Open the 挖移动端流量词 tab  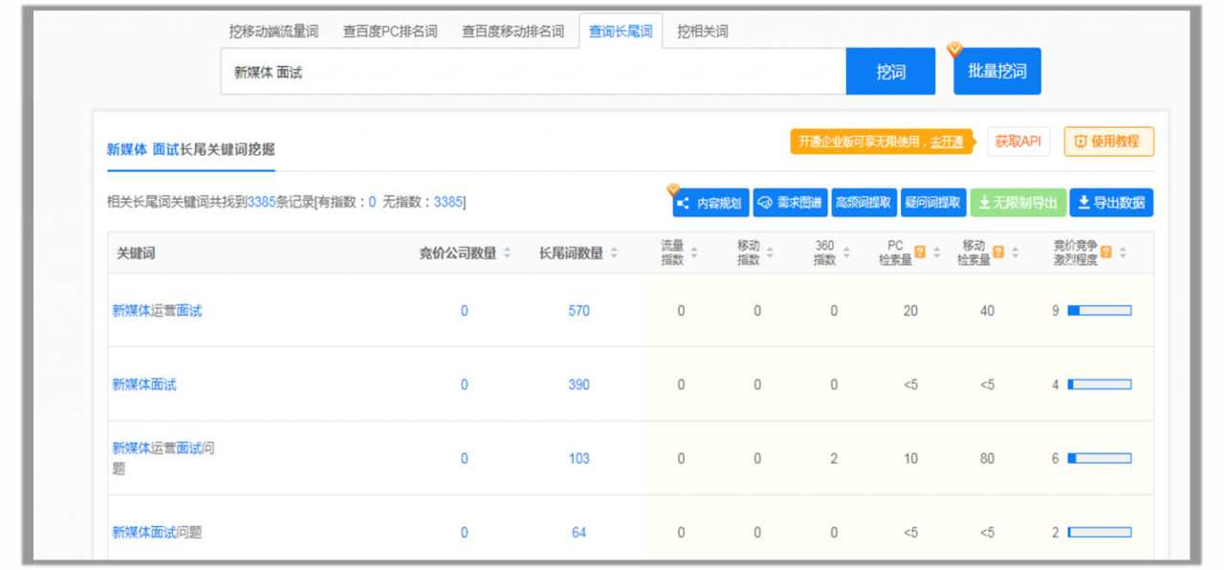tap(273, 32)
